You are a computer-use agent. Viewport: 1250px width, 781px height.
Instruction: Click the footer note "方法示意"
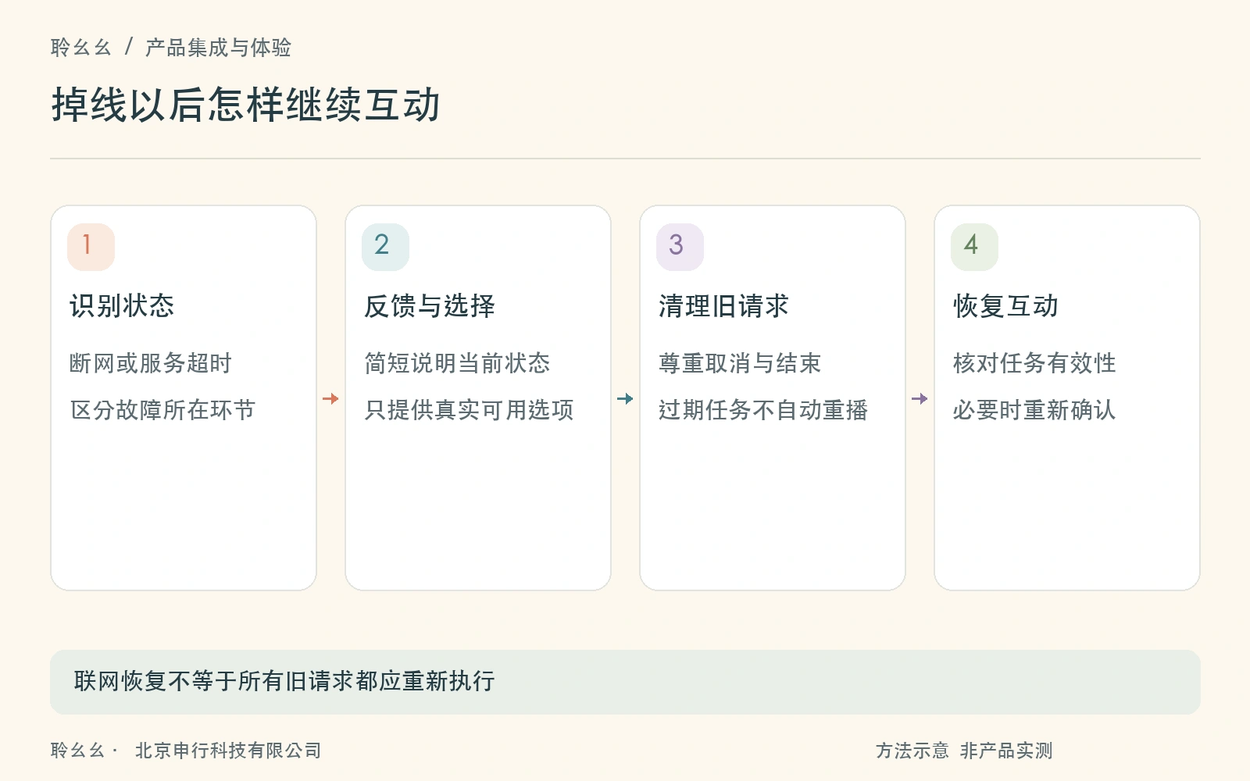click(912, 751)
